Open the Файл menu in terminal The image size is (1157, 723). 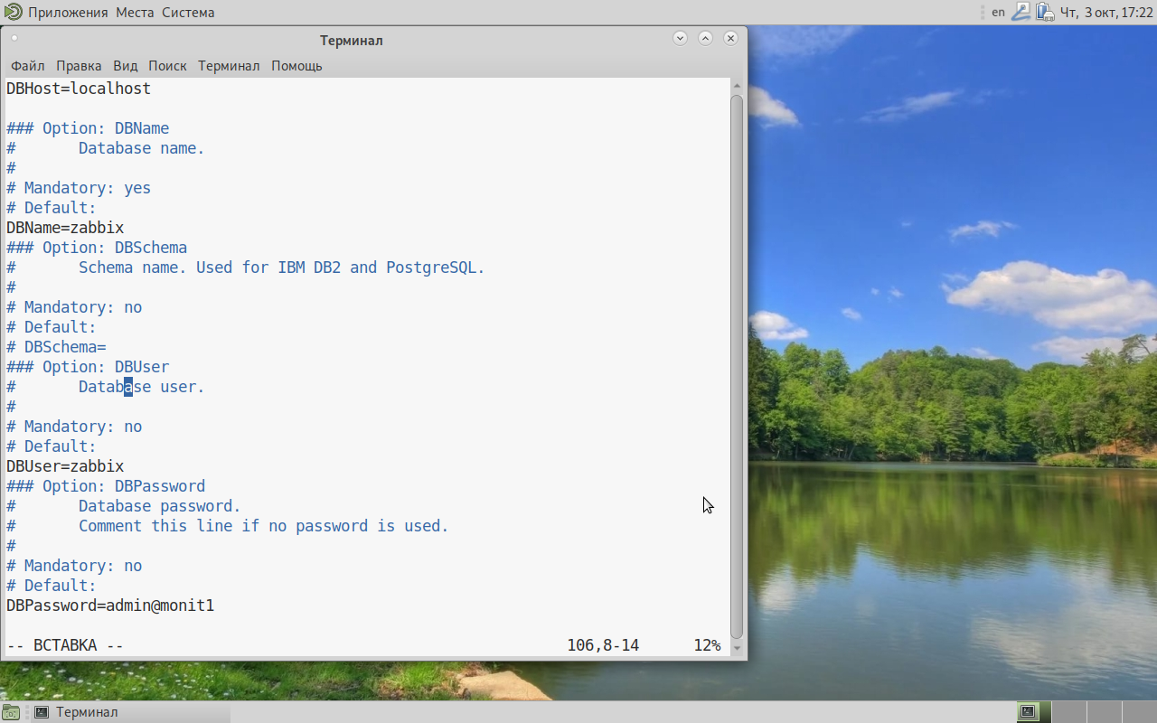28,66
